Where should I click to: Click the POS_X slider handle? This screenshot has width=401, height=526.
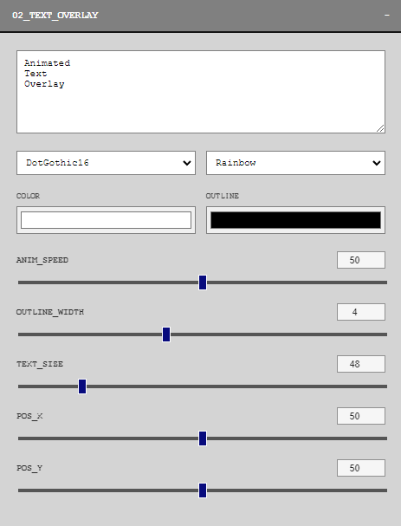(x=203, y=438)
